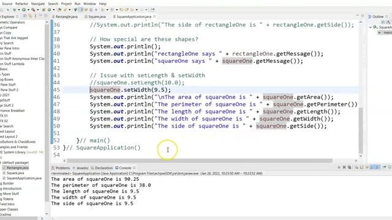Close the SquareApplication.java editor tab
This screenshot has height=220, width=392.
[154, 16]
